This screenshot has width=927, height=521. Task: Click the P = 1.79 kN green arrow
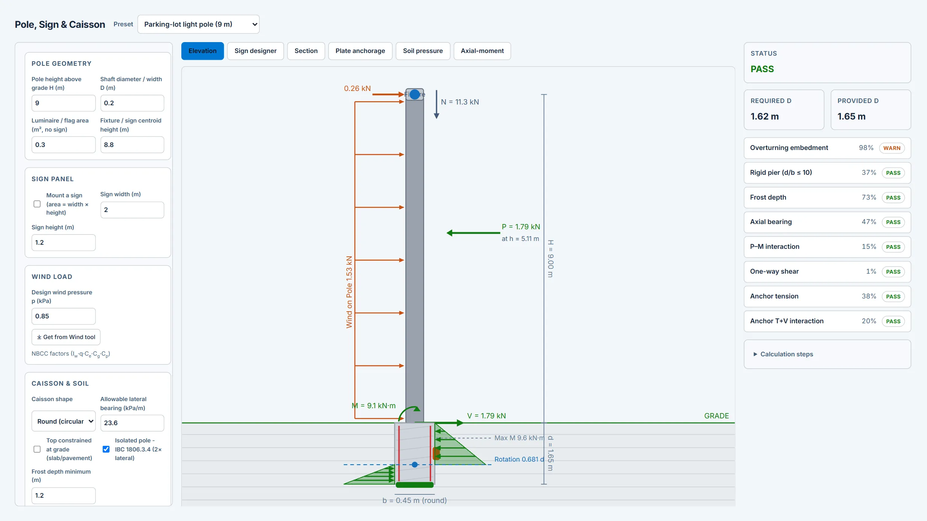[x=473, y=233]
